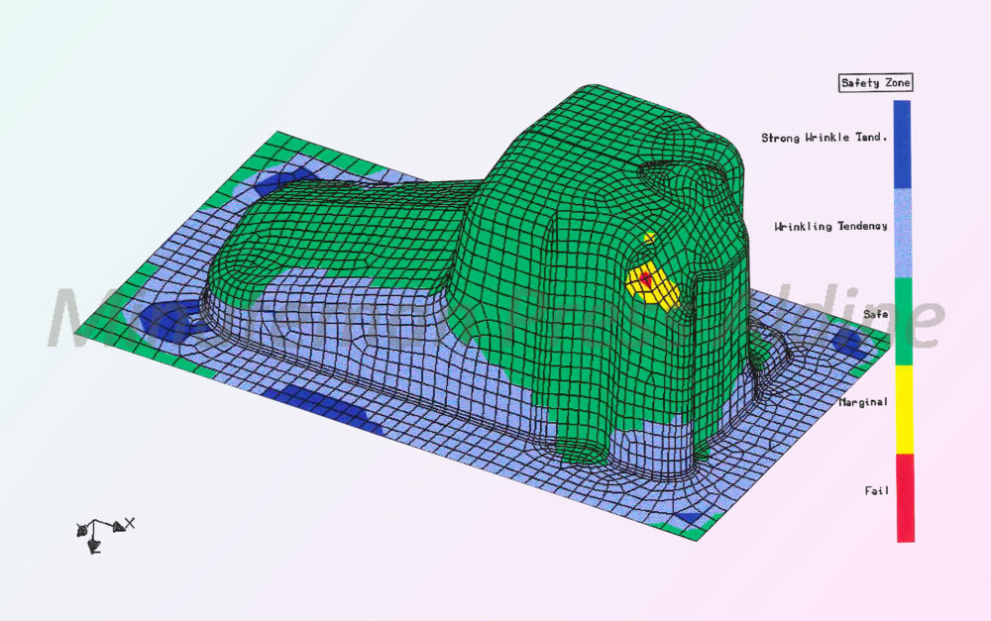Select the red Fail legend color band
The height and width of the screenshot is (621, 991).
(x=904, y=496)
